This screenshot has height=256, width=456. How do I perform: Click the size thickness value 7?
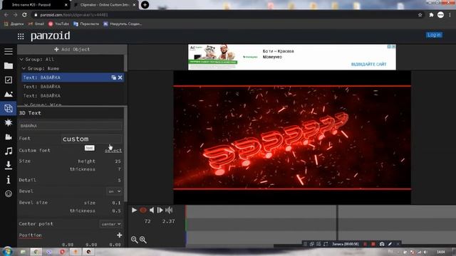tap(119, 169)
